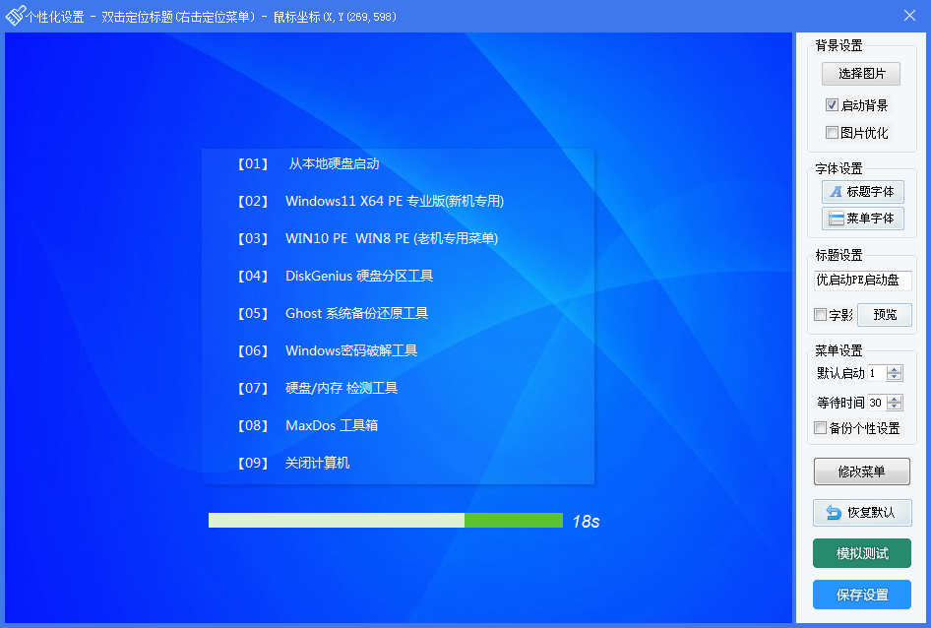Image resolution: width=931 pixels, height=628 pixels.
Task: Select 【07】 硬盘/内存 检测工具
Action: click(317, 389)
